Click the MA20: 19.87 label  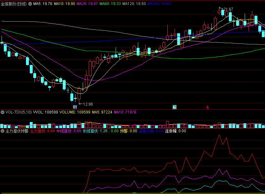[x=87, y=4]
